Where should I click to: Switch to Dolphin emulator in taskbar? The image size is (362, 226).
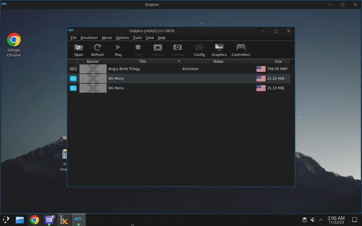(x=78, y=220)
